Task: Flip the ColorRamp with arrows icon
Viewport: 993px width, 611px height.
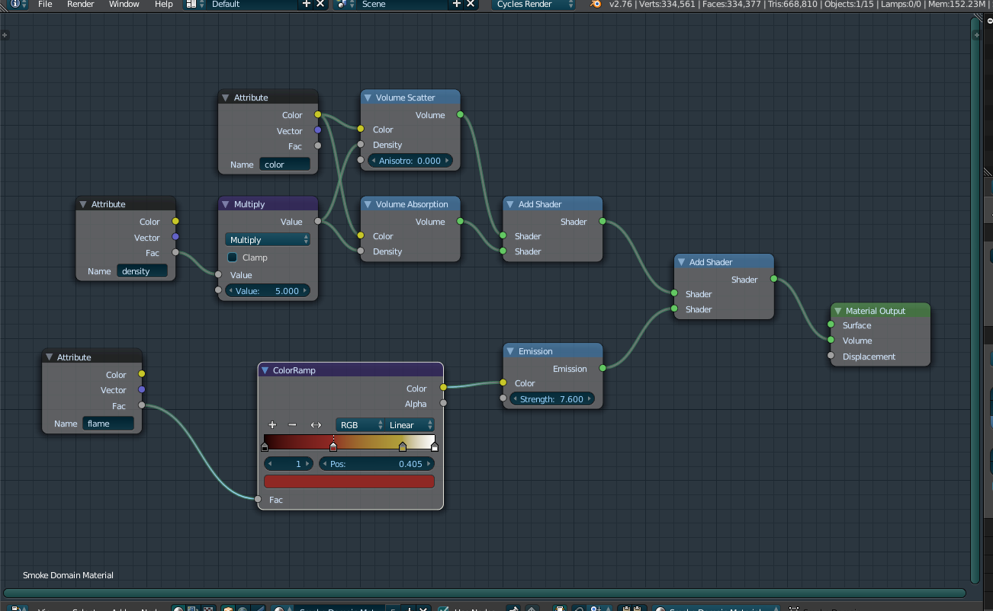Action: pyautogui.click(x=316, y=425)
